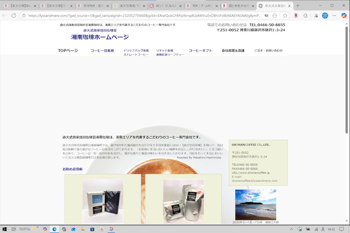Open the Copilot icon in the Edge toolbar

(344, 16)
